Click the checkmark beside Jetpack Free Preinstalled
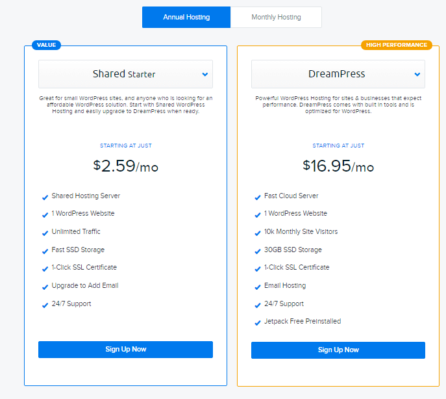Image resolution: width=446 pixels, height=399 pixels. (x=258, y=322)
